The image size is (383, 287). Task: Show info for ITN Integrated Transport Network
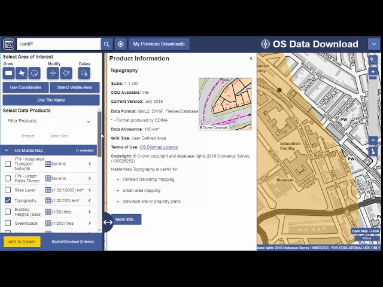click(x=90, y=164)
